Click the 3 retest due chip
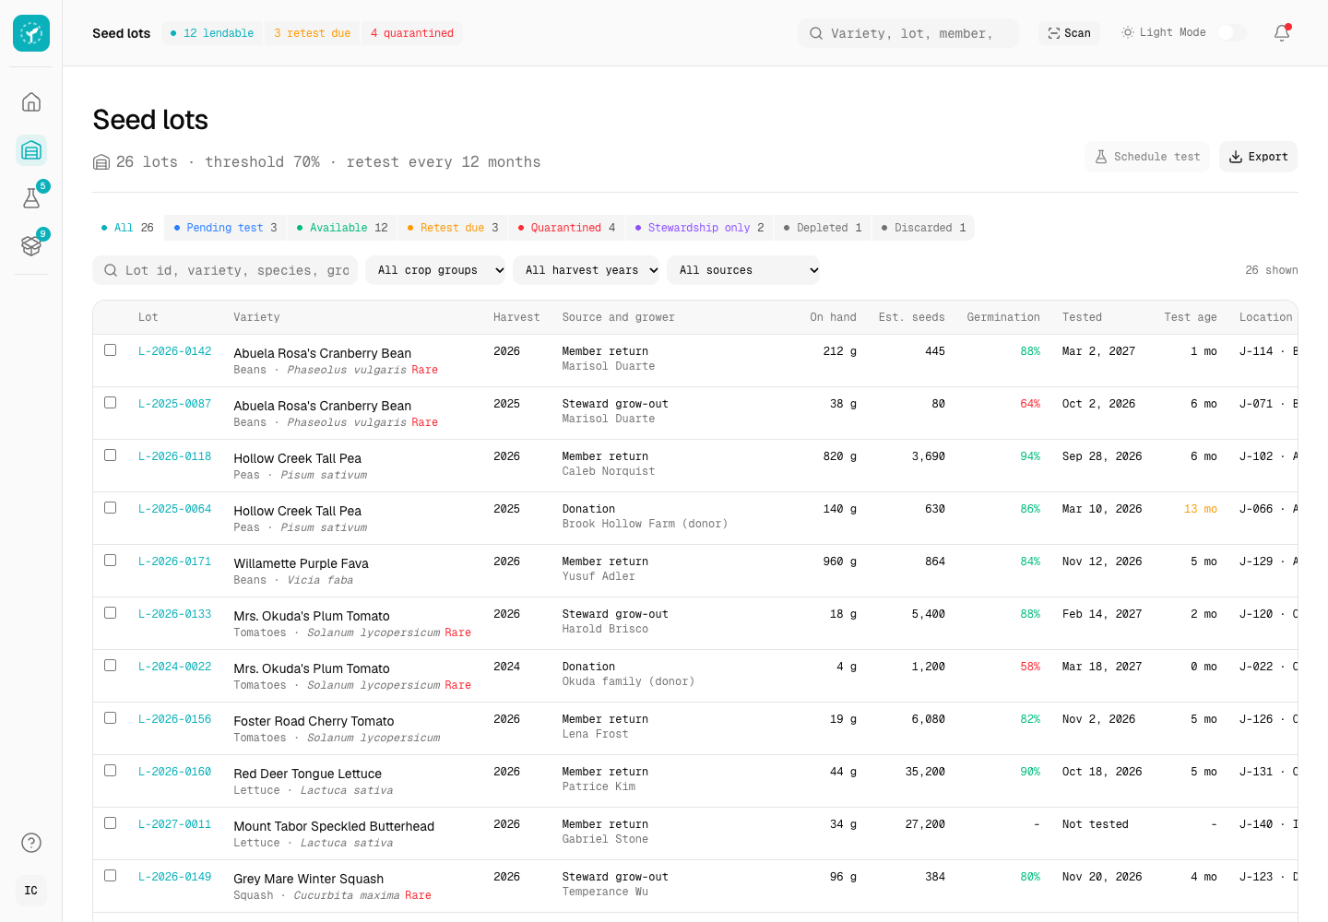Viewport: 1328px width, 922px height. 312,33
